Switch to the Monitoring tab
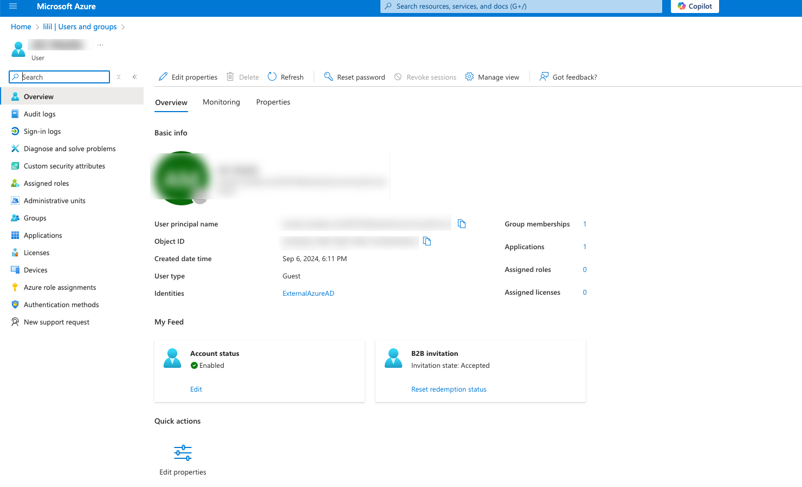 (221, 102)
